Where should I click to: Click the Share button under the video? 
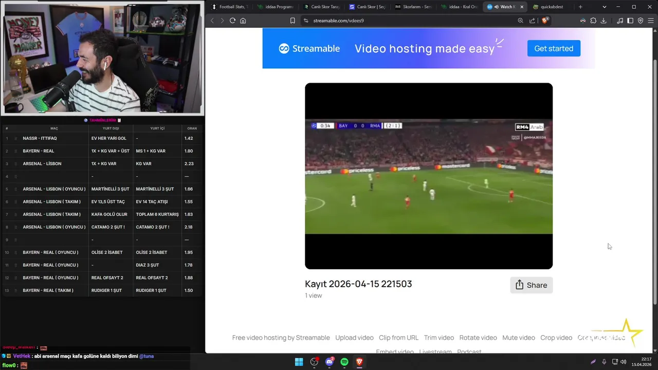pos(532,285)
